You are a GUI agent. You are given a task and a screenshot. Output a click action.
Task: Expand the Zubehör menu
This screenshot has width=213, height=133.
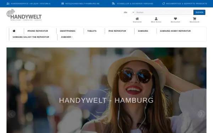click(x=67, y=37)
